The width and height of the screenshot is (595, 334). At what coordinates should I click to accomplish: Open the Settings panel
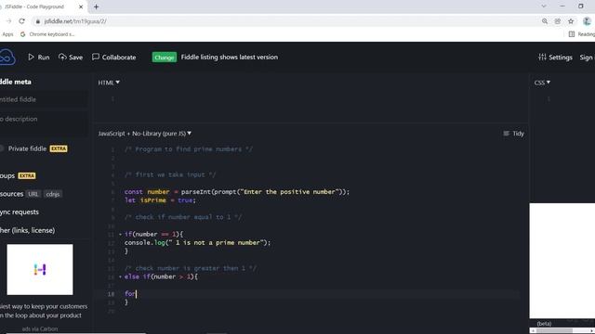555,58
